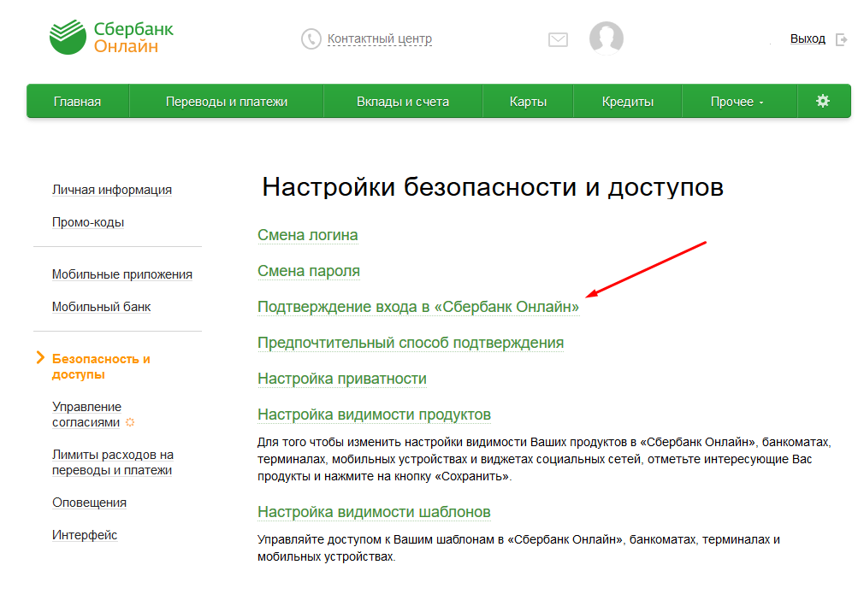Image resolution: width=858 pixels, height=600 pixels.
Task: Open Интерфейс sidebar settings
Action: [85, 535]
